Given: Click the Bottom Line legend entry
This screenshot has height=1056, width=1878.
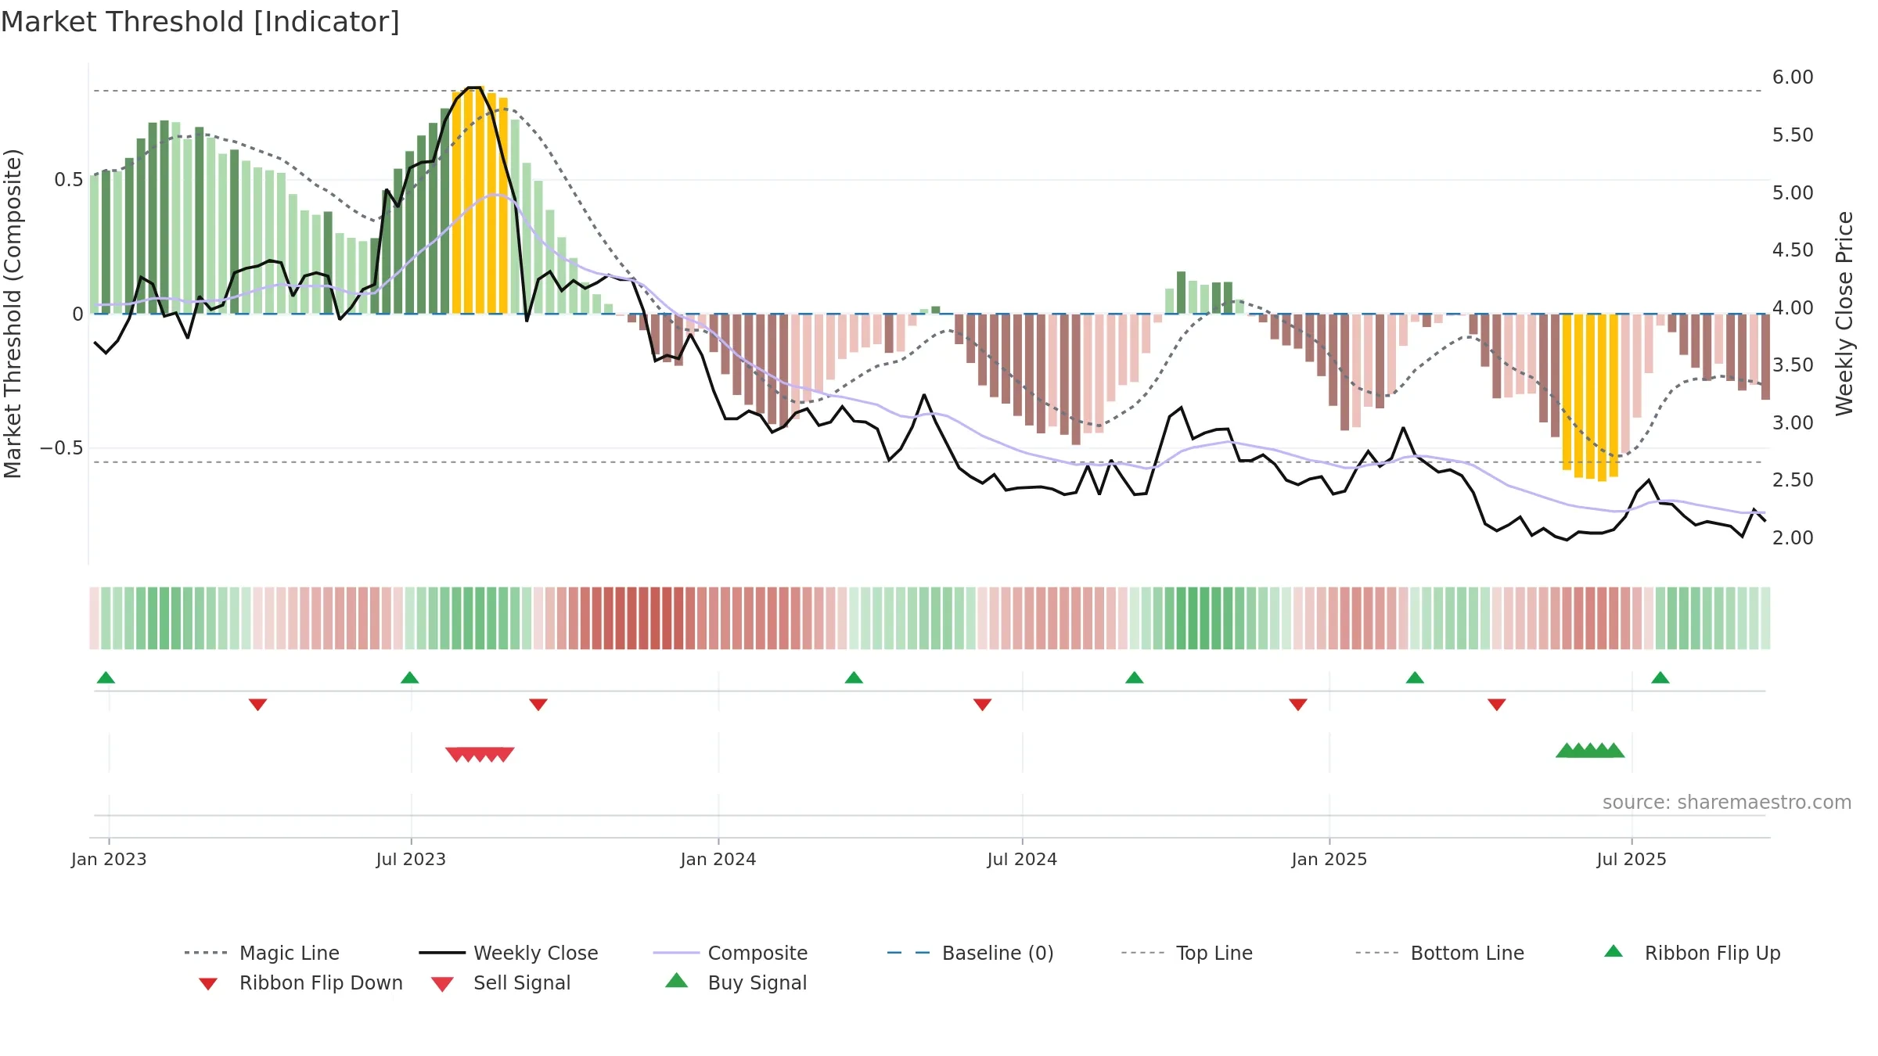Looking at the screenshot, I should click(1440, 953).
